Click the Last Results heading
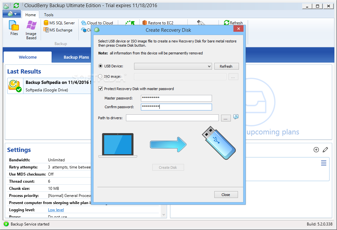Image resolution: width=337 pixels, height=230 pixels. [x=24, y=71]
